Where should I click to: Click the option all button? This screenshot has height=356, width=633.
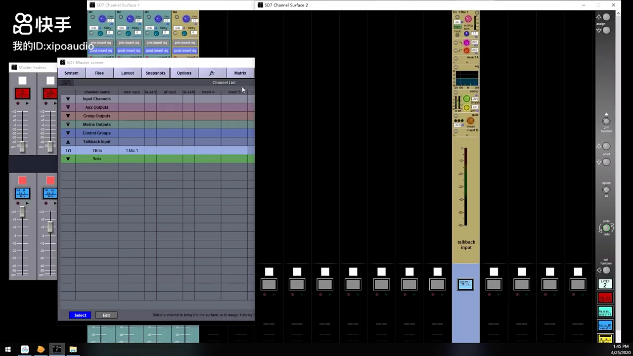tap(606, 190)
